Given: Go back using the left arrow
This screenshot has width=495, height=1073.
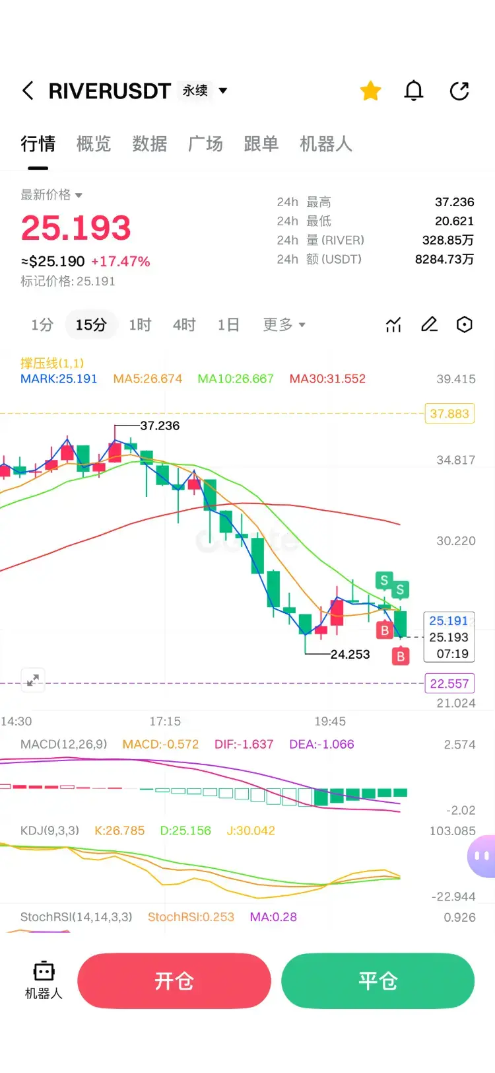Looking at the screenshot, I should [x=28, y=91].
